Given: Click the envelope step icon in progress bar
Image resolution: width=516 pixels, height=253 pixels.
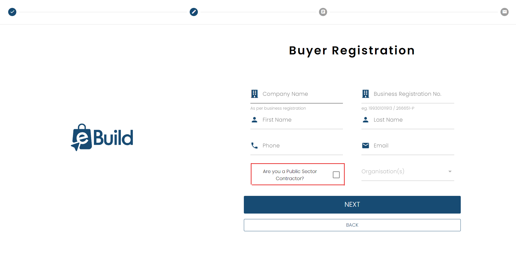Looking at the screenshot, I should [505, 12].
